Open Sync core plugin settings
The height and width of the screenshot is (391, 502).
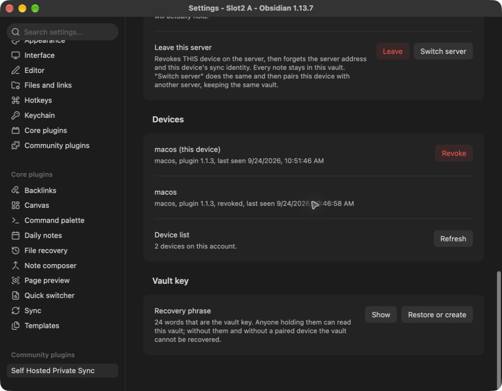(62, 311)
